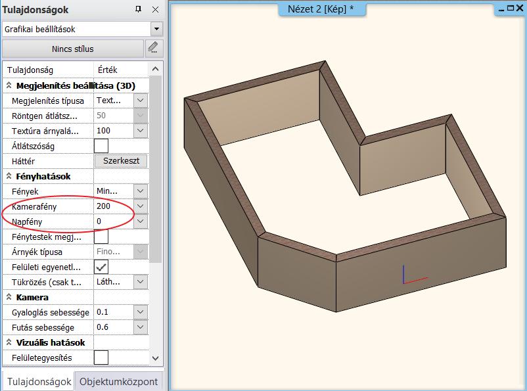
Task: Open the Napfény value dropdown
Action: tap(141, 221)
